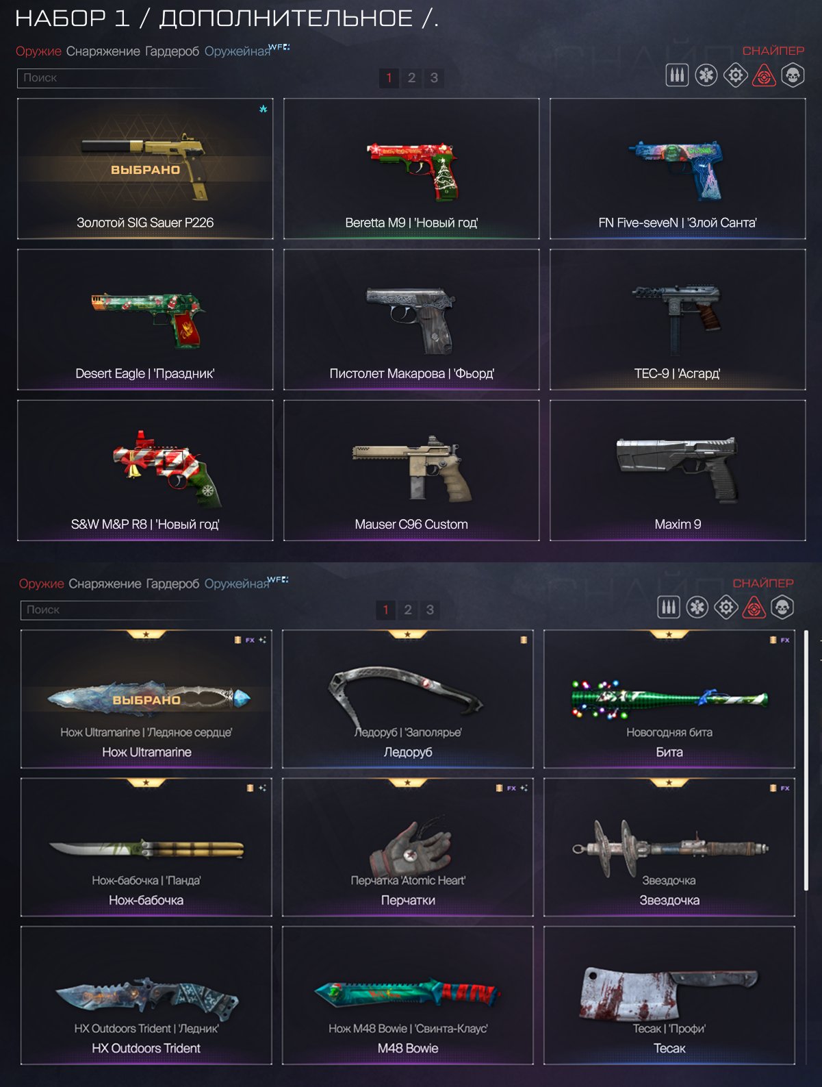Screen dimensions: 822x1087
Task: Select Rifleman class icon above the melee grid
Action: (x=668, y=607)
